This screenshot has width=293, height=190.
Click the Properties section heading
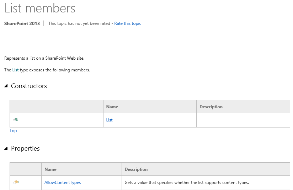pos(25,148)
